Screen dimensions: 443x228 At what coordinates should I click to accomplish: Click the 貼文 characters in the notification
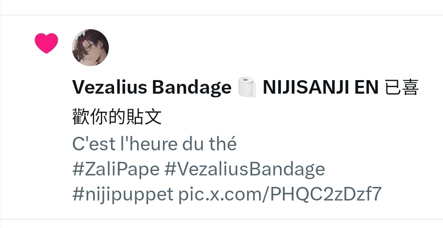click(144, 117)
